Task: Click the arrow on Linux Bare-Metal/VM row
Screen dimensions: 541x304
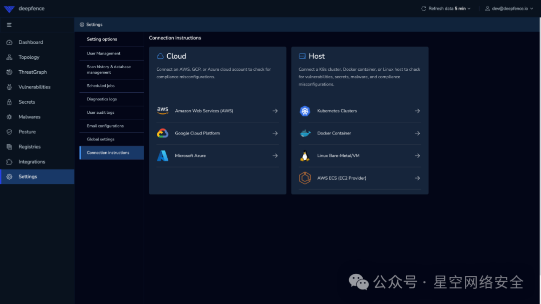Action: tap(417, 156)
